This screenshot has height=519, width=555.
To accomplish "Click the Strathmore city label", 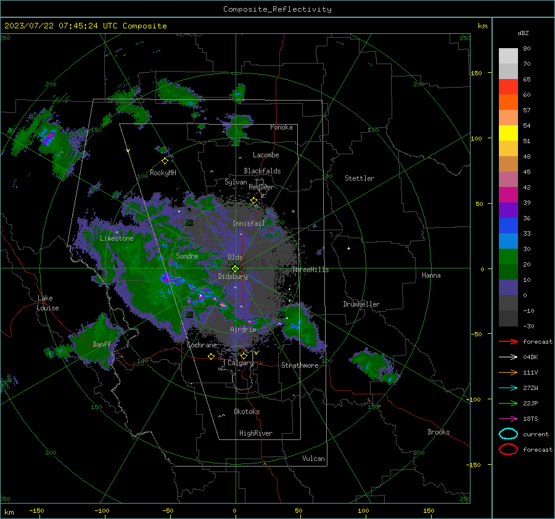I will [x=300, y=365].
